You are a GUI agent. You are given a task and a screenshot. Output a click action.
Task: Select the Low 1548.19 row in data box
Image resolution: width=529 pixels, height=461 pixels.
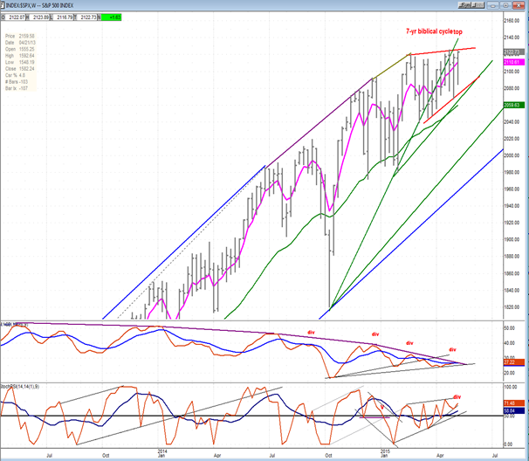pos(20,62)
